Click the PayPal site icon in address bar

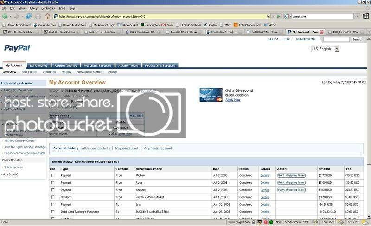point(56,16)
